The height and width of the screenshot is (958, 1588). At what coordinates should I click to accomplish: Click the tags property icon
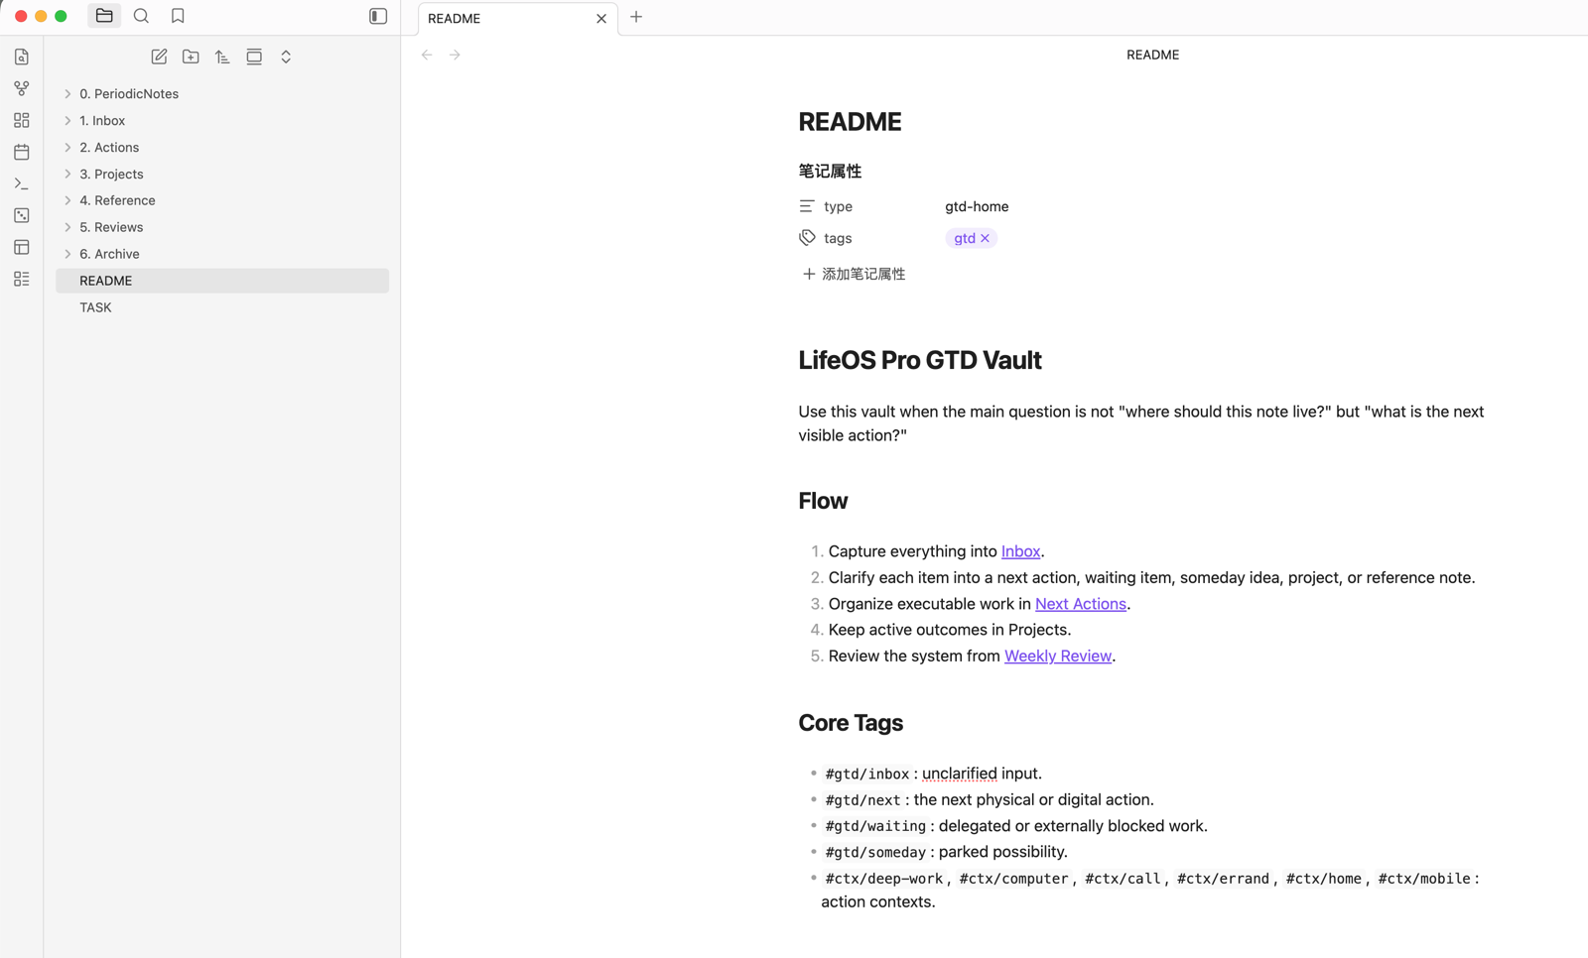click(807, 238)
